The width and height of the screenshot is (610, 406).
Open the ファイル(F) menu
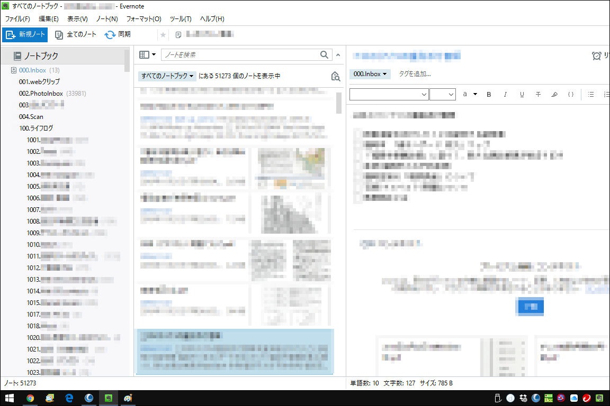tap(17, 19)
